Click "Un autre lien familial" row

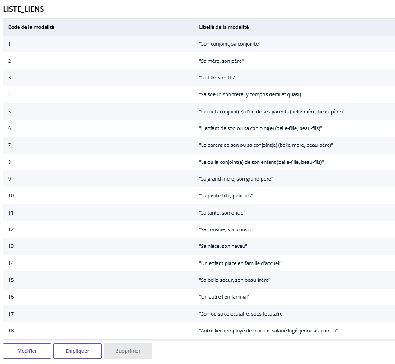(x=224, y=297)
